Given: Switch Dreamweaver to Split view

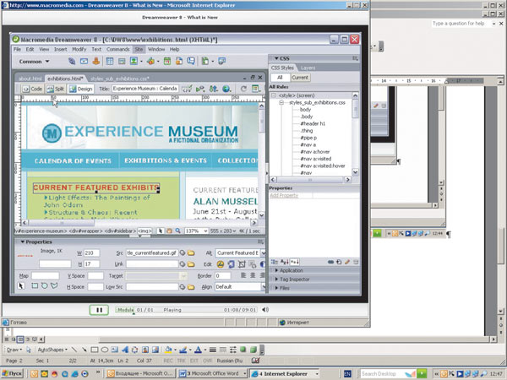Looking at the screenshot, I should [x=56, y=89].
